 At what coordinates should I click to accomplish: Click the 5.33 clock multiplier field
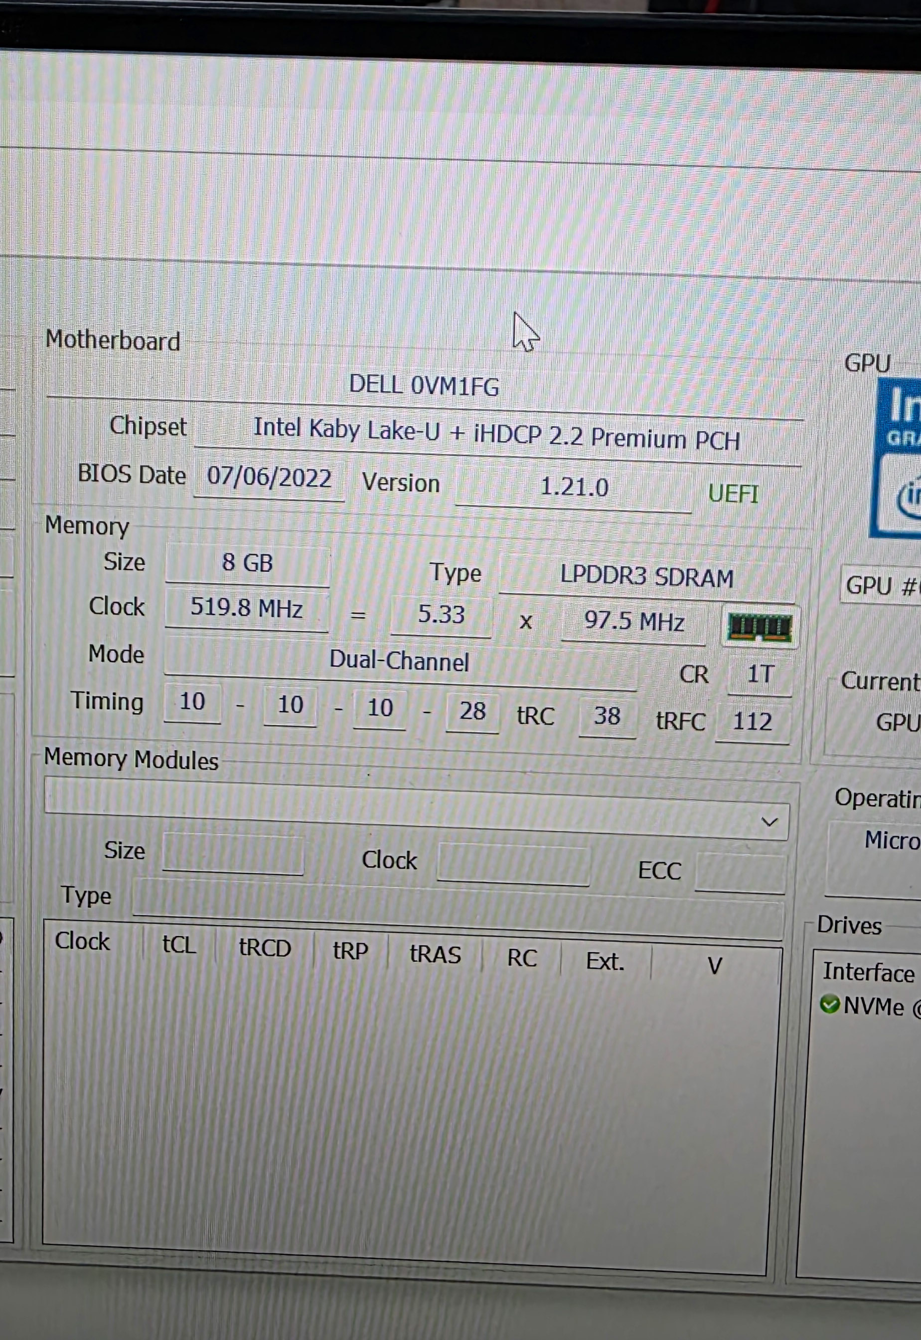coord(441,615)
